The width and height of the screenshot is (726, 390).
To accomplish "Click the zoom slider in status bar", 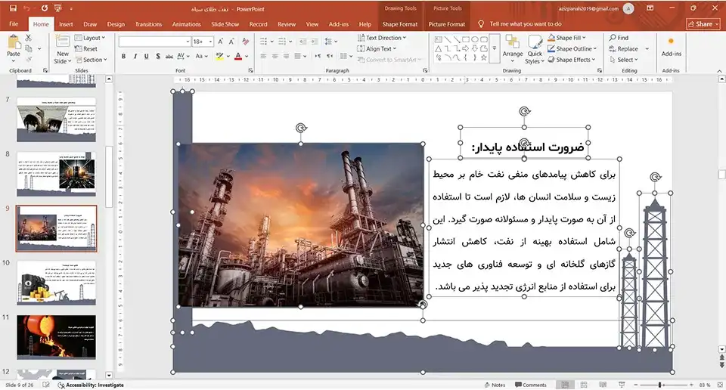I will [663, 385].
